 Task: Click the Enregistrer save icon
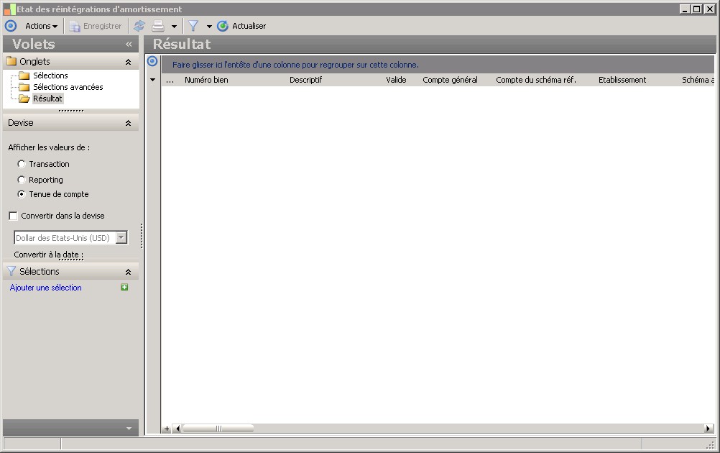point(75,26)
